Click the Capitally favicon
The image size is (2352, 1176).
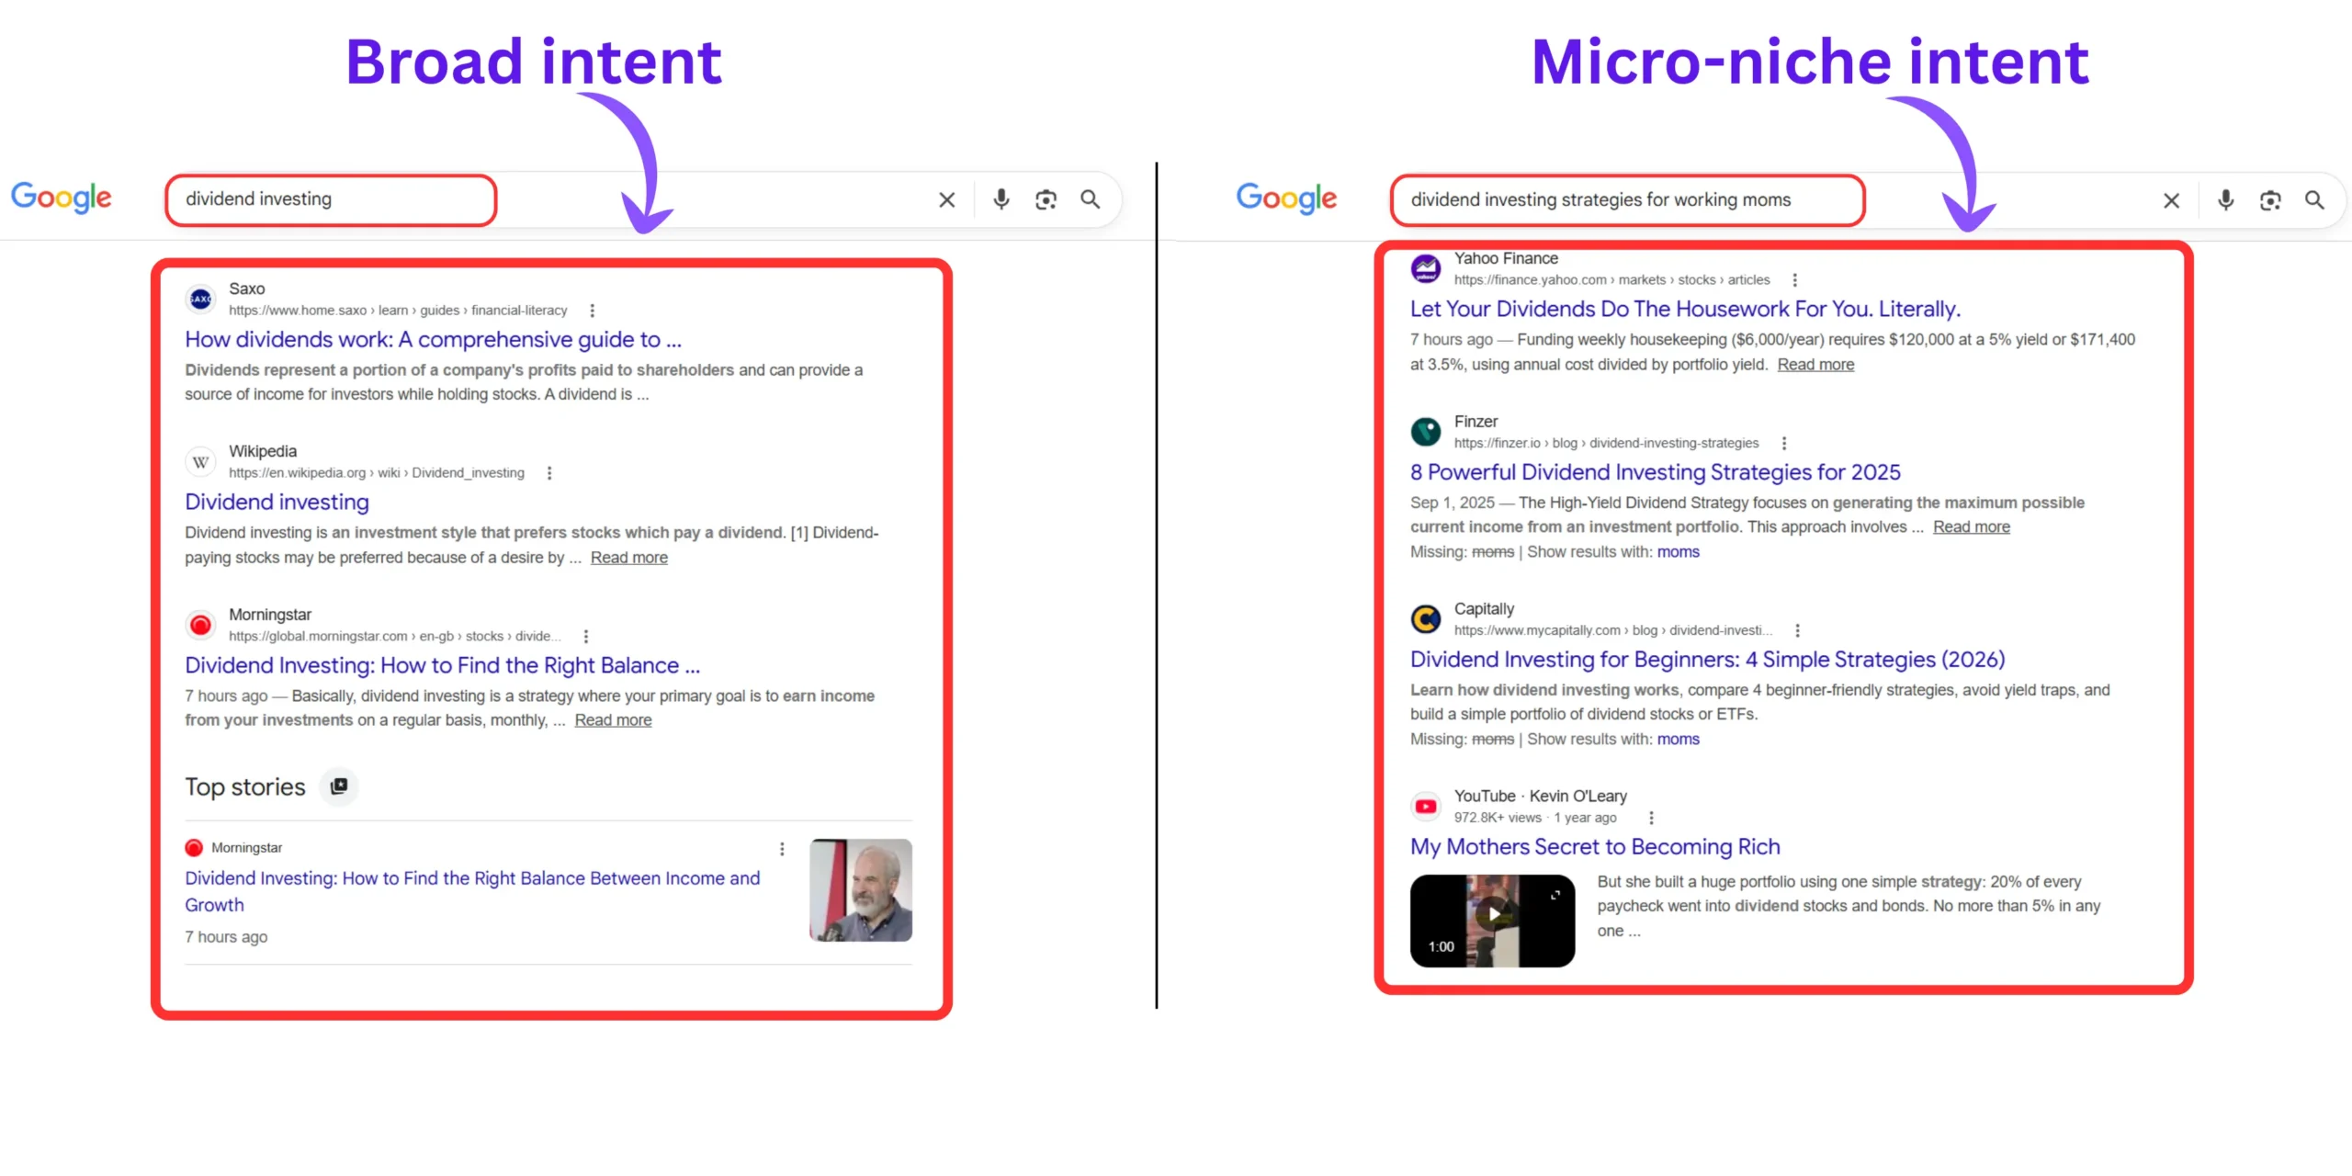tap(1425, 619)
